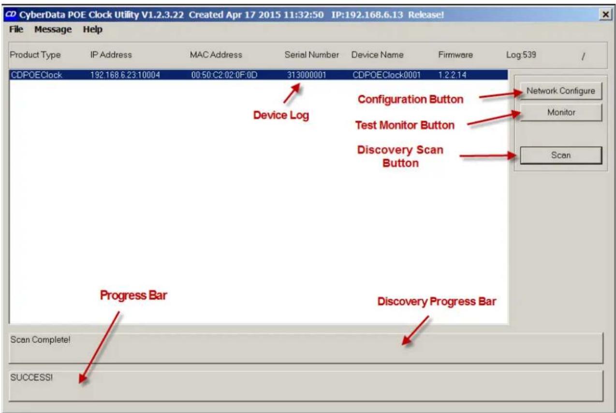The height and width of the screenshot is (413, 616).
Task: Select serial number 313000001
Action: 307,74
